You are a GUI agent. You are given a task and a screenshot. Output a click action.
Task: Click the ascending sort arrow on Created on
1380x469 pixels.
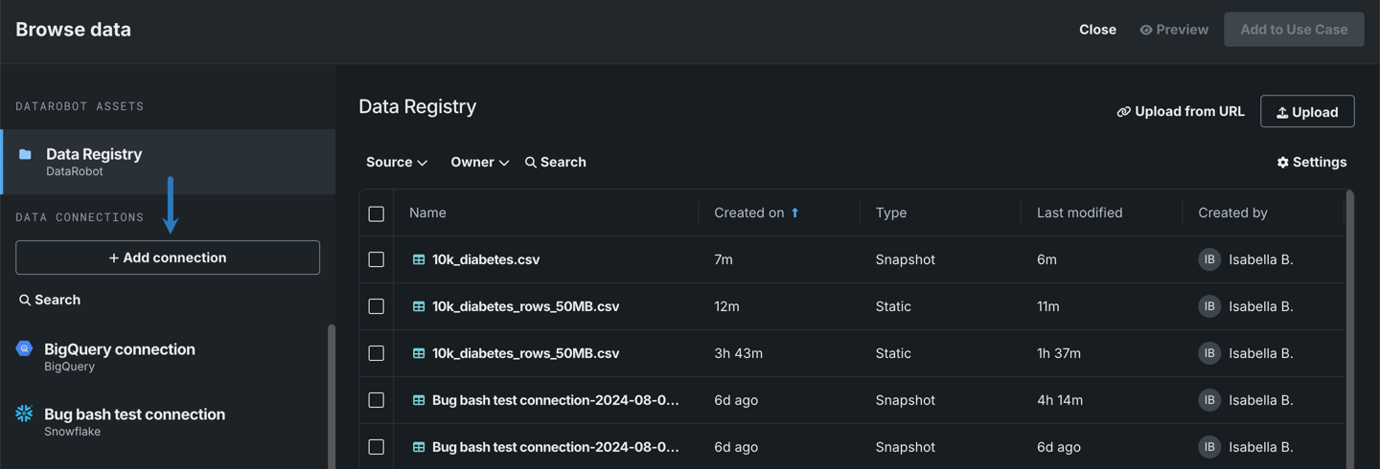pyautogui.click(x=794, y=212)
